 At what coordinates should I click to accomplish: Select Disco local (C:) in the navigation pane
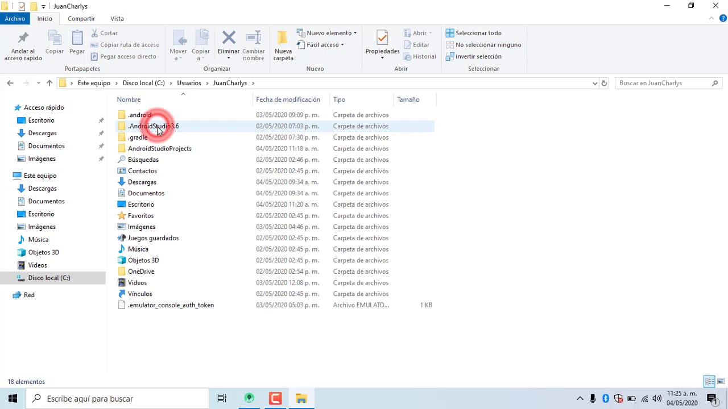[49, 278]
